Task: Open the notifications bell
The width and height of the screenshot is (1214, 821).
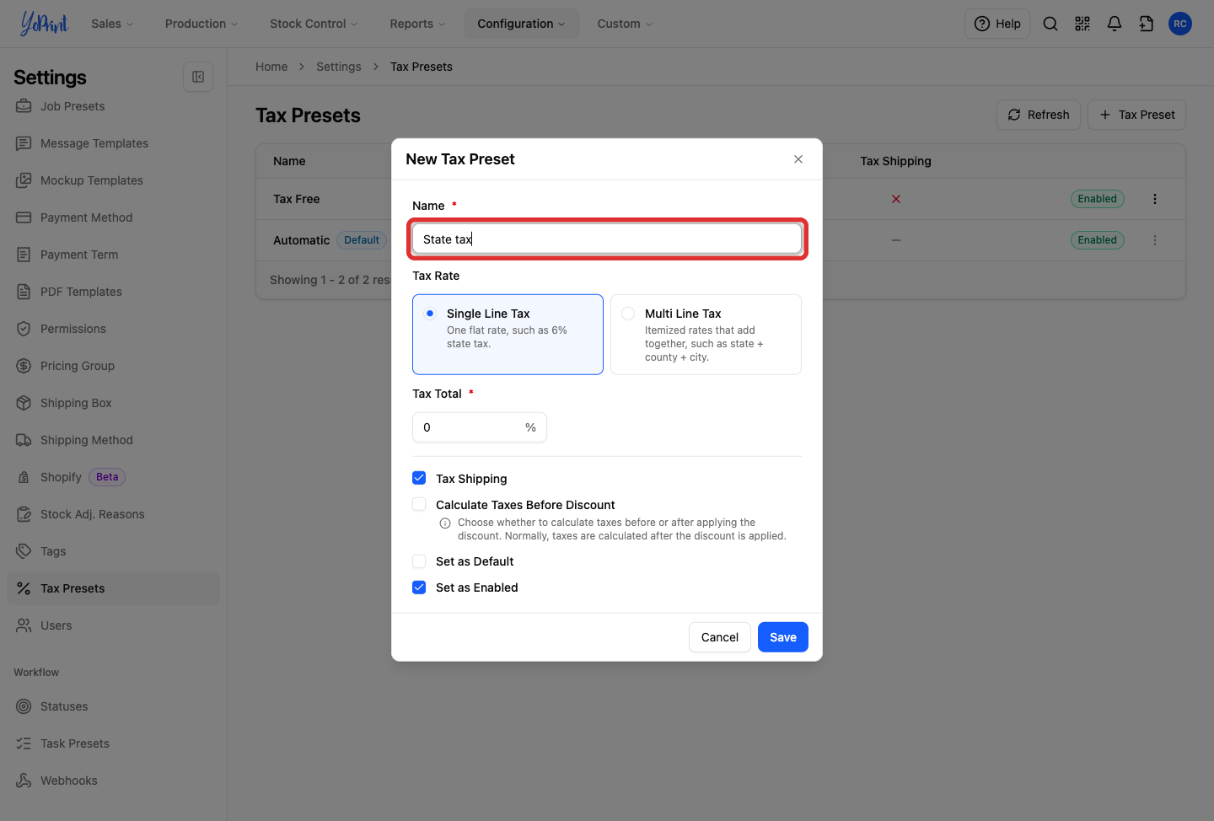Action: pos(1115,24)
